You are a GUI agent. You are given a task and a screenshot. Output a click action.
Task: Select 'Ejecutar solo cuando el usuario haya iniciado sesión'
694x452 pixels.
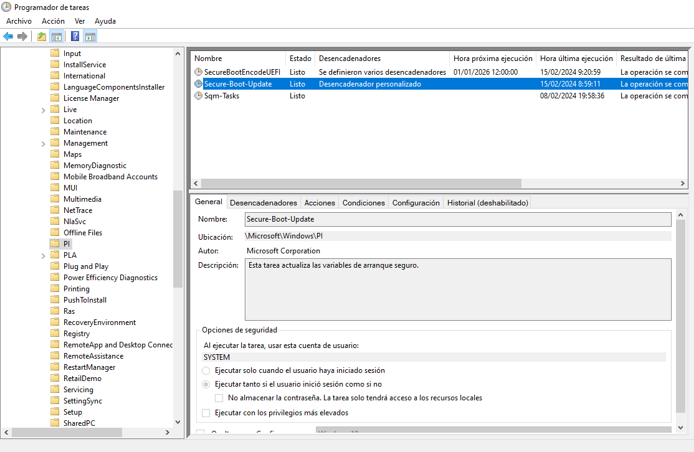206,370
